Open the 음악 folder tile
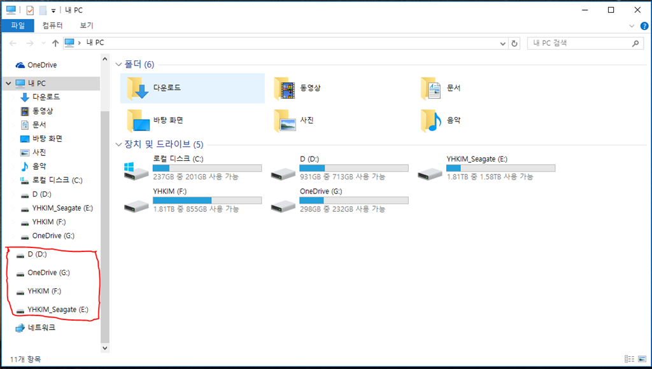652x369 pixels. [x=441, y=120]
